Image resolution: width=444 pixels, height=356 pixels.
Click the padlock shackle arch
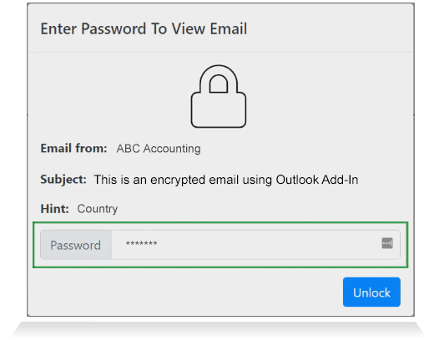click(x=219, y=79)
